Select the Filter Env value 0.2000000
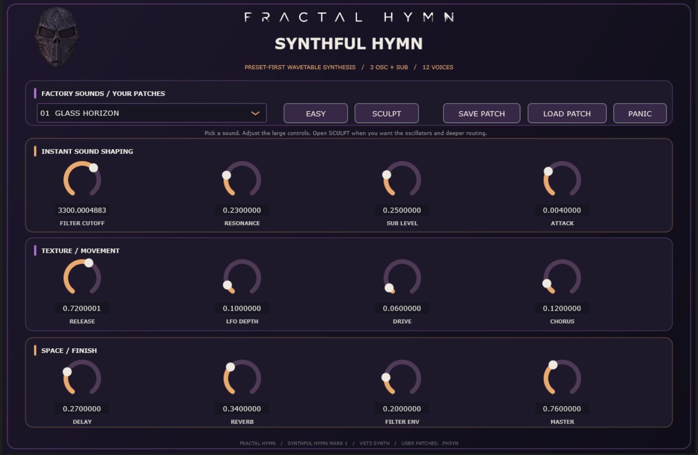Image resolution: width=698 pixels, height=455 pixels. tap(402, 409)
